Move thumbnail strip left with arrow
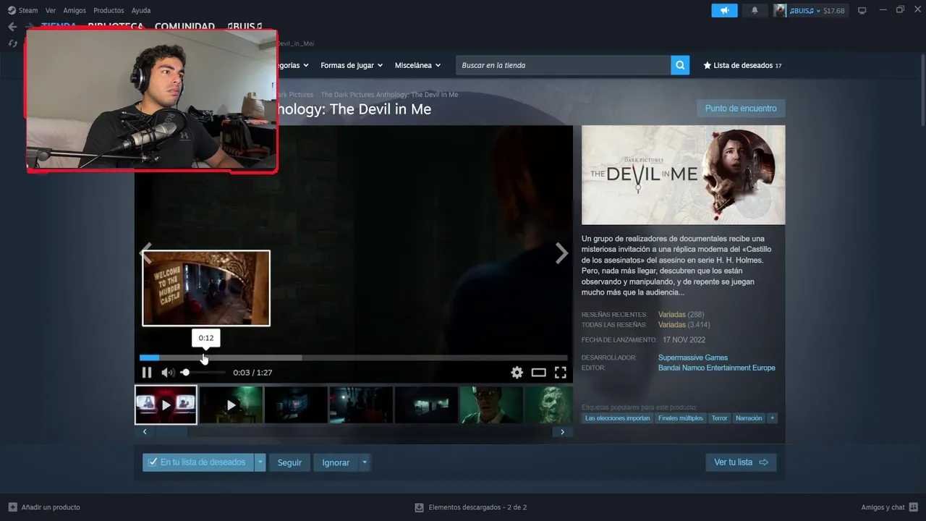Screen dimensions: 926x521 [145, 432]
